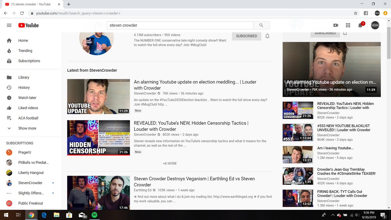This screenshot has height=220, width=391.
Task: Click in the search box containing steven crowder
Action: [180, 25]
